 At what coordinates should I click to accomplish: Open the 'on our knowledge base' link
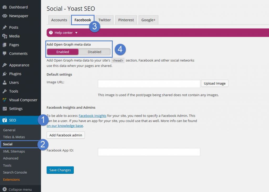click(65, 126)
